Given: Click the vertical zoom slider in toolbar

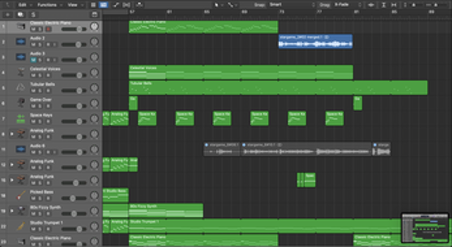Looking at the screenshot, I should coord(413,5).
